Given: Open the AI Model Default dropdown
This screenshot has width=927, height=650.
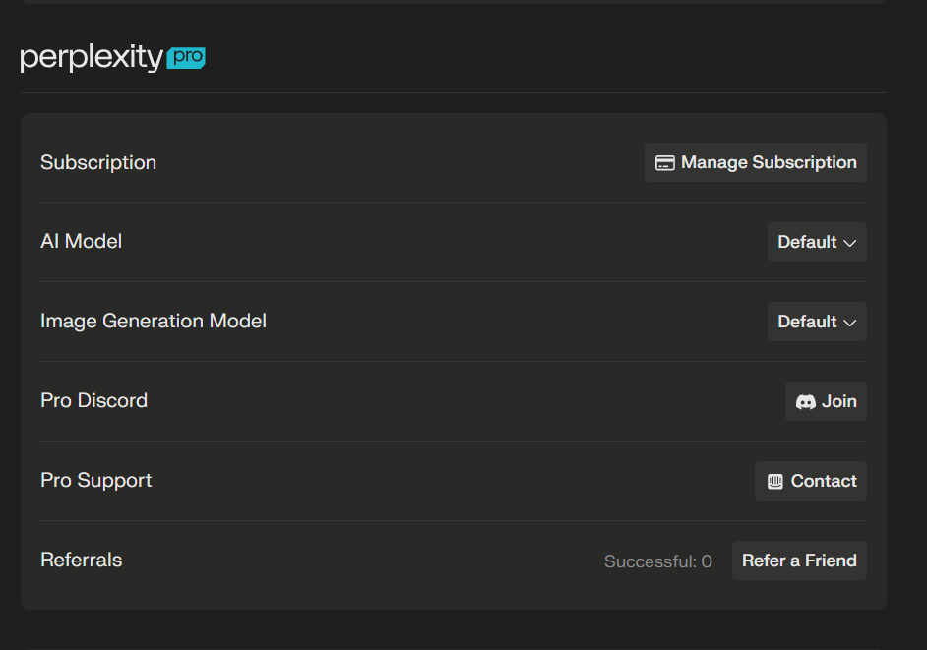Looking at the screenshot, I should (817, 242).
